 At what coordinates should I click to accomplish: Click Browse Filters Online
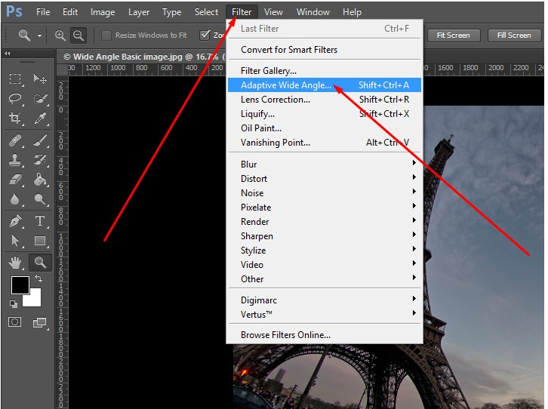(325, 334)
